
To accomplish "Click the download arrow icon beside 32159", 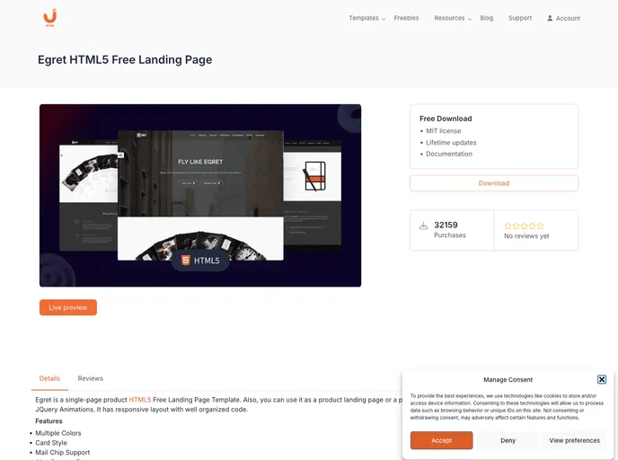I will tap(424, 226).
